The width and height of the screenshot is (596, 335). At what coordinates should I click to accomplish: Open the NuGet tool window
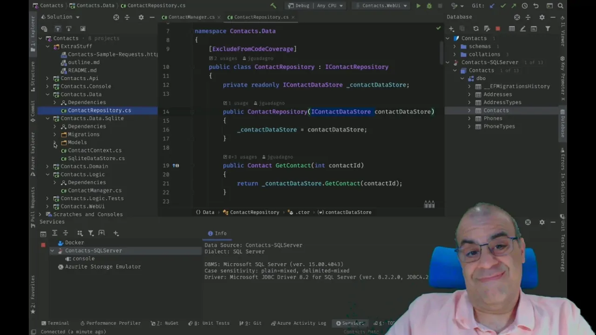point(164,323)
